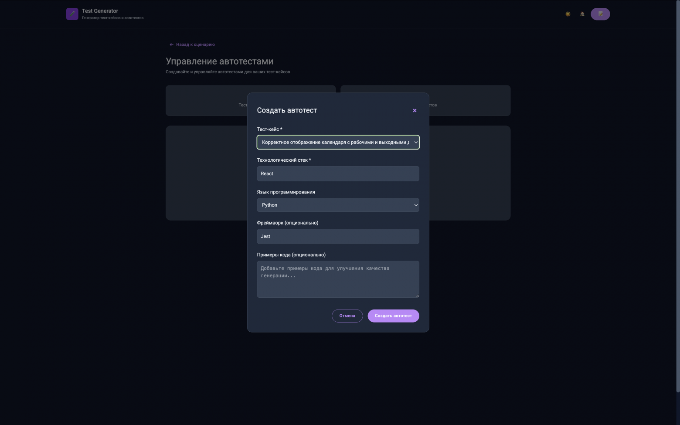Click the chevron on Тест-кейс select
Screen dimensions: 680x425
[x=415, y=143]
